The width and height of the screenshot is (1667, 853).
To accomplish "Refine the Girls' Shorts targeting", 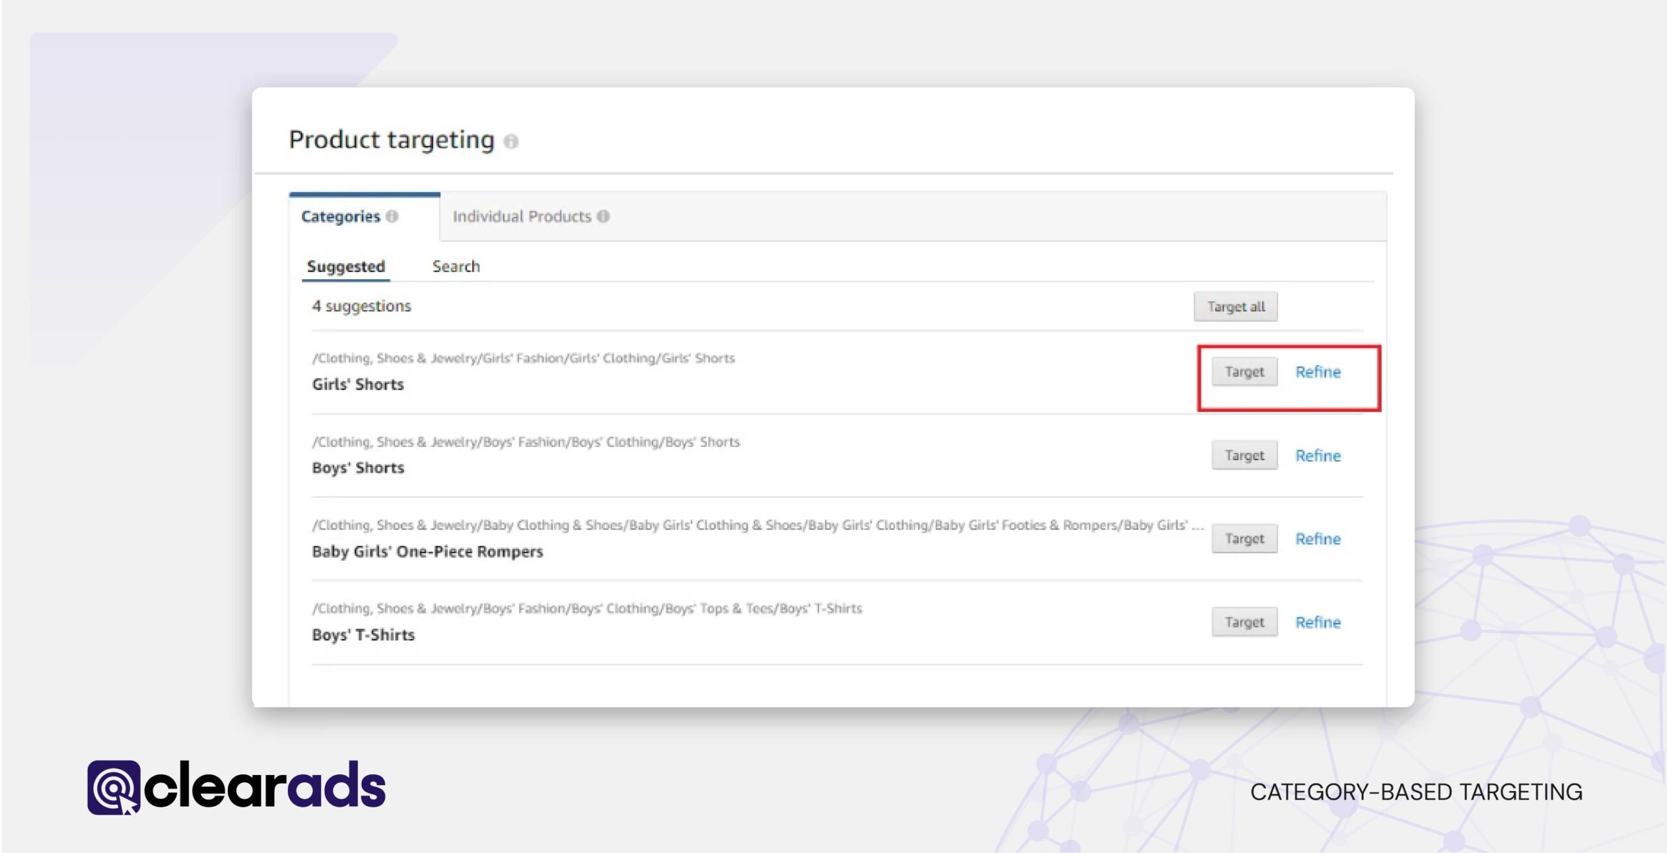I will 1318,372.
